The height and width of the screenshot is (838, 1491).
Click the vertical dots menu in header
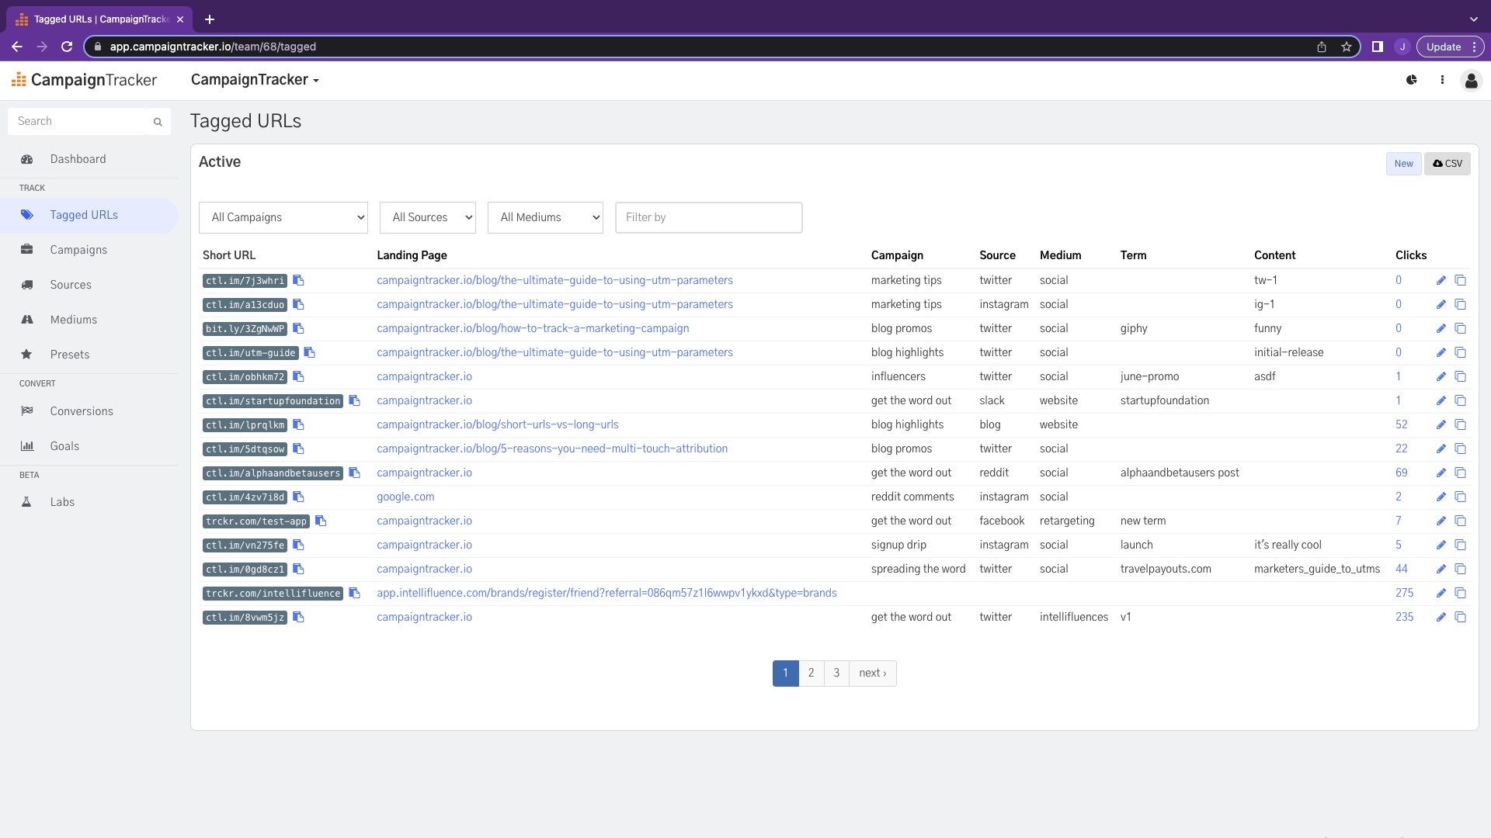click(1442, 80)
